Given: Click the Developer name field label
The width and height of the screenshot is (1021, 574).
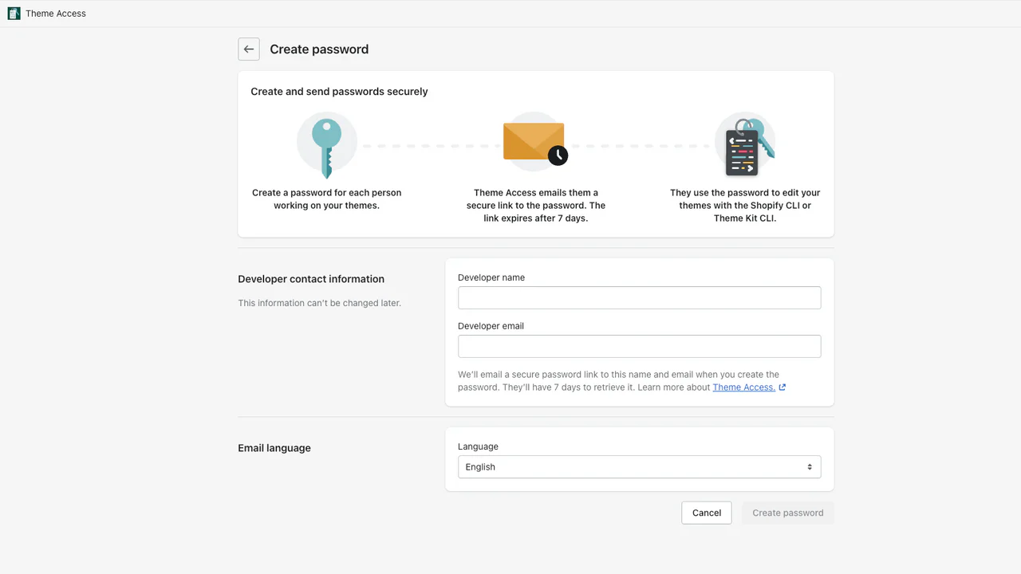Looking at the screenshot, I should (x=491, y=277).
